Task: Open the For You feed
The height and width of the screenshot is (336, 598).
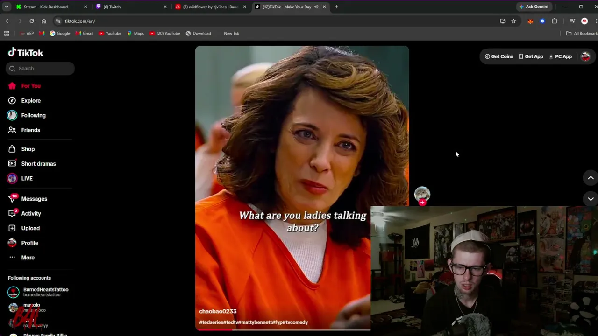Action: point(31,86)
